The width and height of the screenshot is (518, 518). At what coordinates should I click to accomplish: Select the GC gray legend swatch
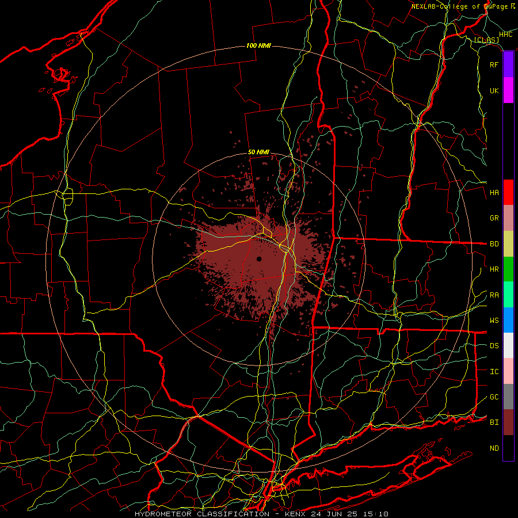[x=508, y=397]
